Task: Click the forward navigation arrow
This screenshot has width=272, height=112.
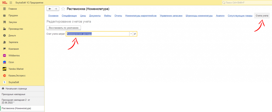Action: (56, 9)
